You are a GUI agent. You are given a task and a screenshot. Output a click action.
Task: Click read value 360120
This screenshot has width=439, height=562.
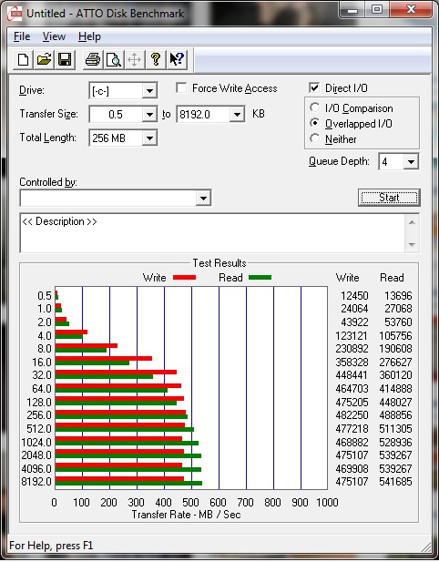coord(395,375)
